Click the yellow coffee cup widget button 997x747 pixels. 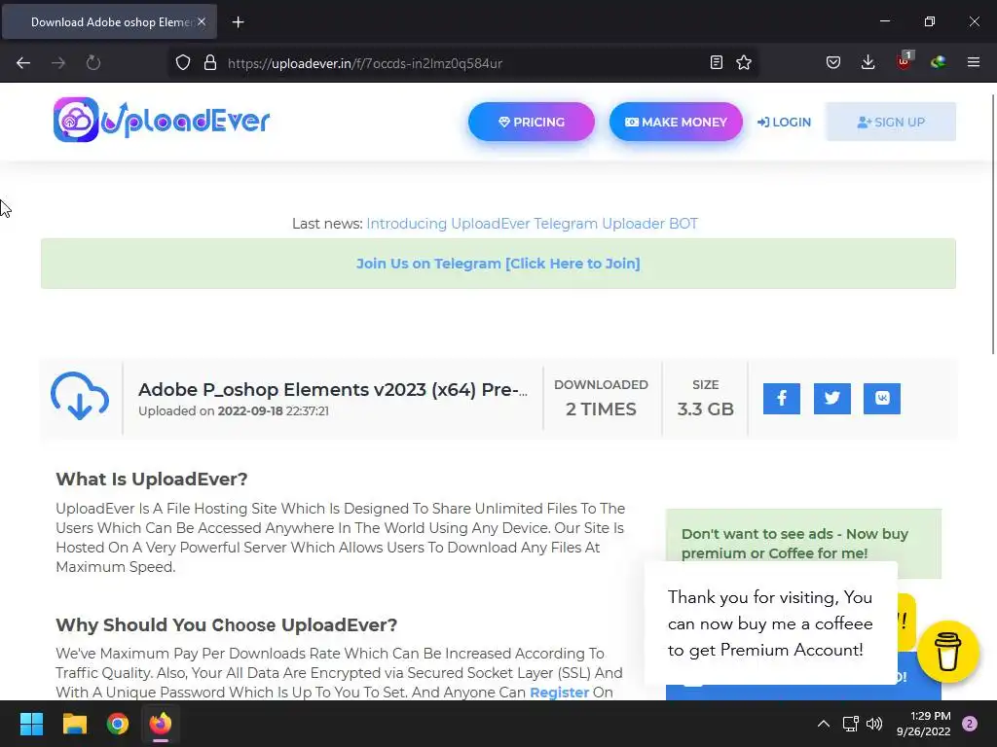pos(947,651)
